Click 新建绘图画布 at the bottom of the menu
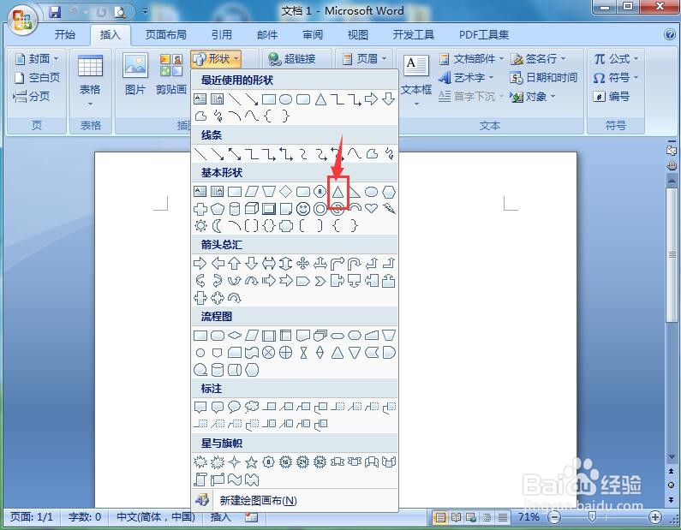The width and height of the screenshot is (681, 530). coord(295,501)
